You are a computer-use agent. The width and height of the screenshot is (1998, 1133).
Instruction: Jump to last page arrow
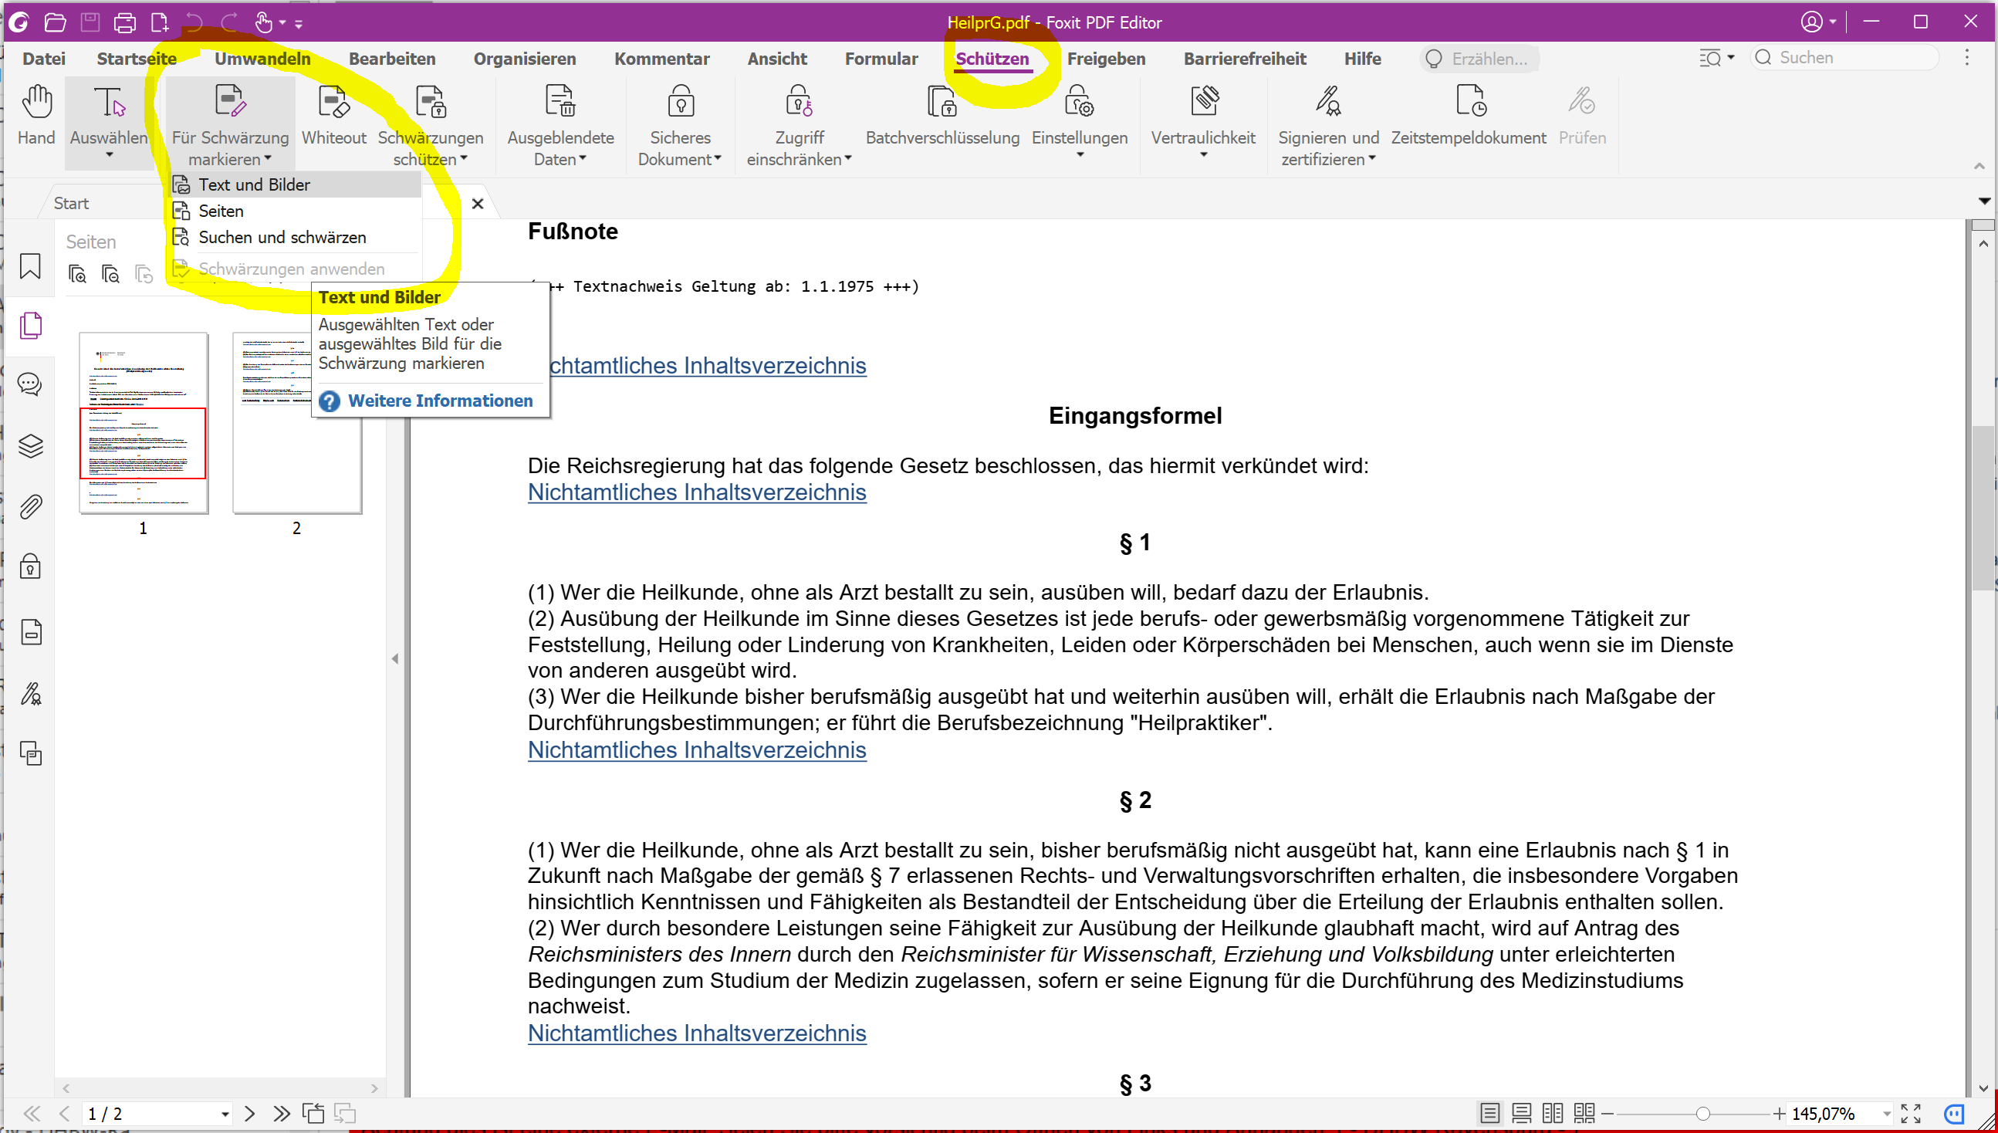[282, 1114]
